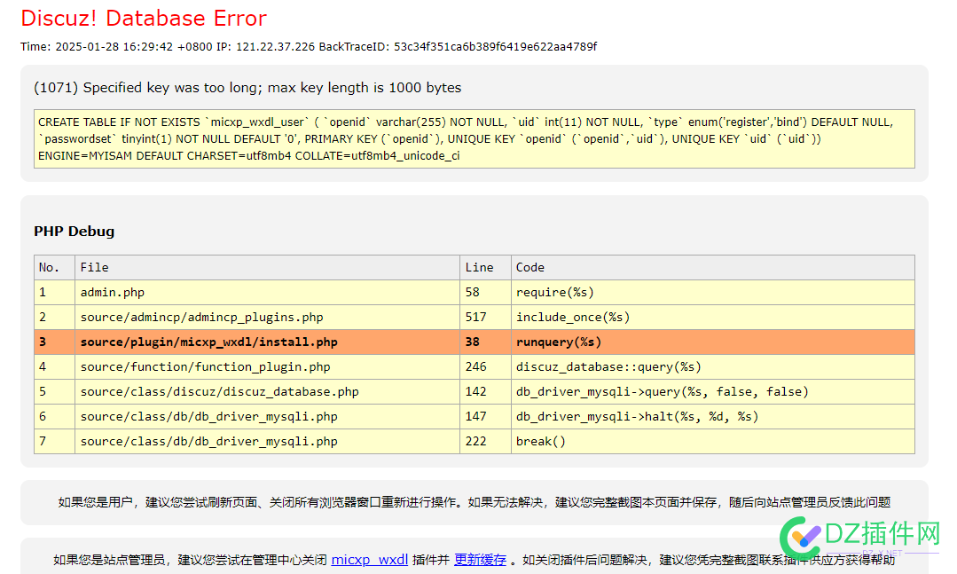Open the micxp_wxdl plugin link

point(369,559)
